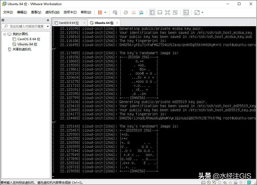This screenshot has width=257, height=185.
Task: Send Ctrl+Alt+Del to the virtual machine
Action: 115,12
